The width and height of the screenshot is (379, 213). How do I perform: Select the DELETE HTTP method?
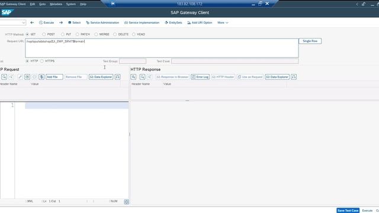coord(115,34)
